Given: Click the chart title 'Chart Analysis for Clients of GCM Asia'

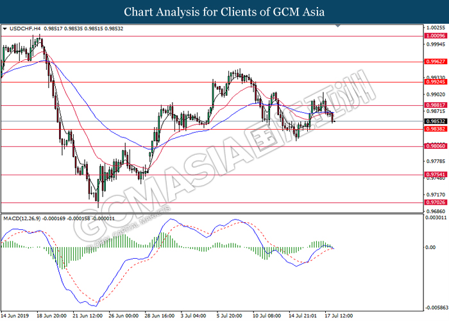Looking at the screenshot, I should click(x=224, y=12).
